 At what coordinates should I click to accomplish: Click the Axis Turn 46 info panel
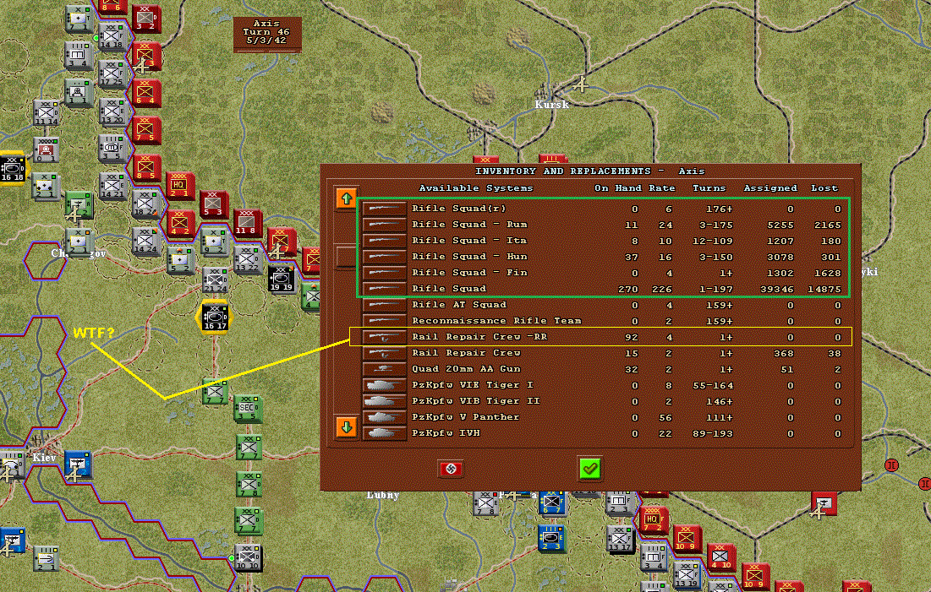click(x=267, y=35)
